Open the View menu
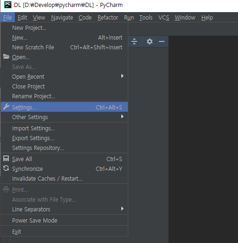This screenshot has width=238, height=243. 39,18
